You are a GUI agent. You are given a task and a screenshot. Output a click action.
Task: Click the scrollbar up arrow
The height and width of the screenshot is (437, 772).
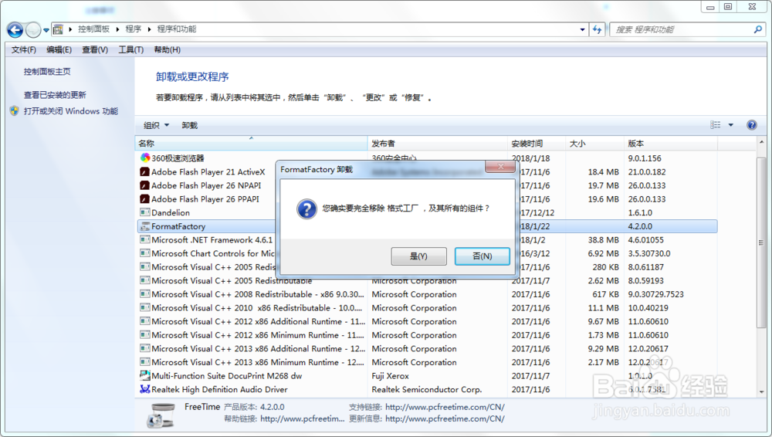pyautogui.click(x=761, y=144)
